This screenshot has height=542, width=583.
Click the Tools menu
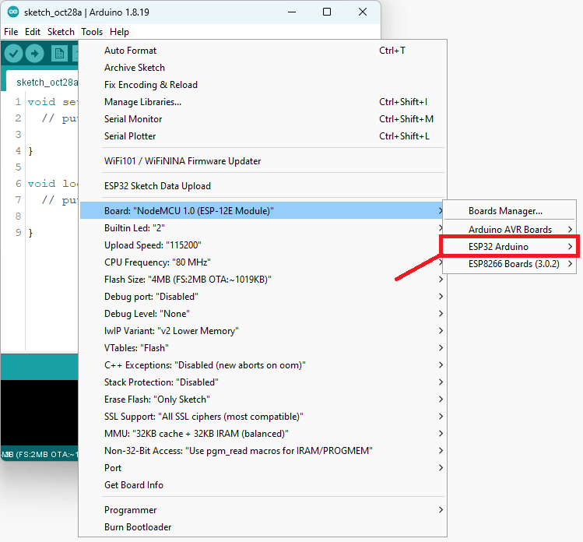92,32
